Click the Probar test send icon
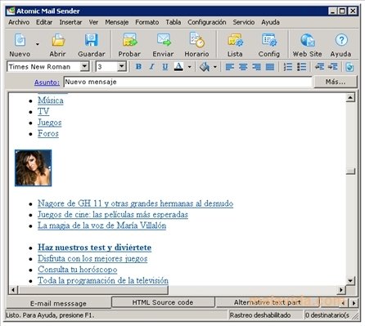 [129, 40]
